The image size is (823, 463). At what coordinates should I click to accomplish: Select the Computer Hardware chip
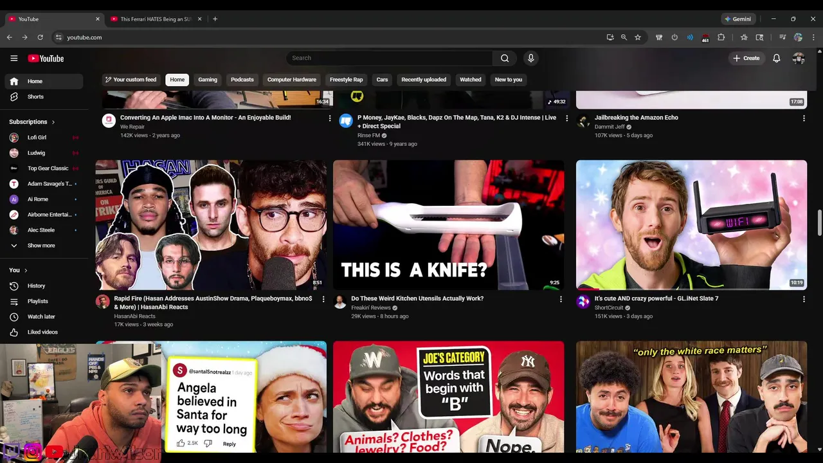tap(292, 80)
